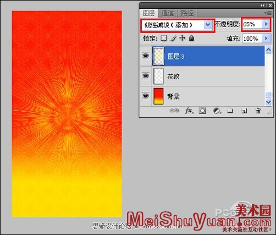The image size is (276, 235).
Task: Open opacity slider arrow at 65%
Action: [266, 24]
